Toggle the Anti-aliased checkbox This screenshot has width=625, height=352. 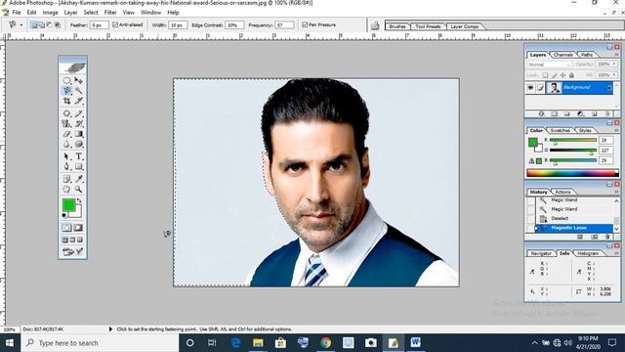click(x=115, y=24)
